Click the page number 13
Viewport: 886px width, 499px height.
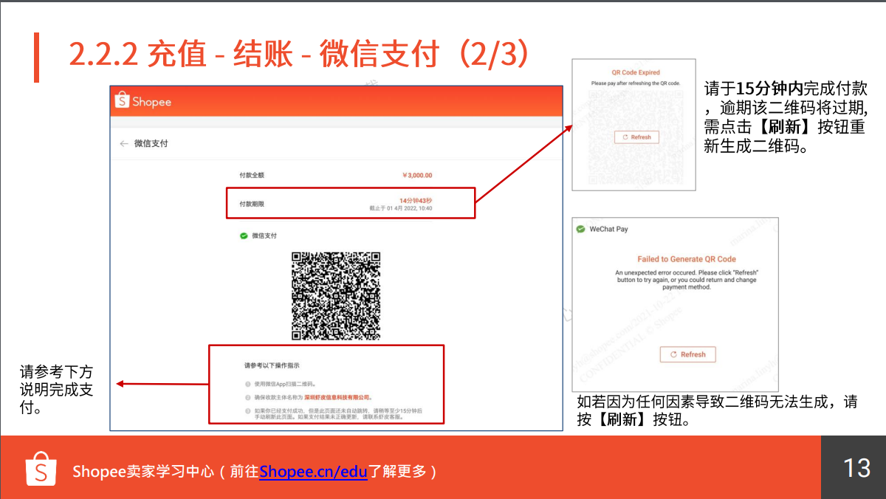[856, 468]
